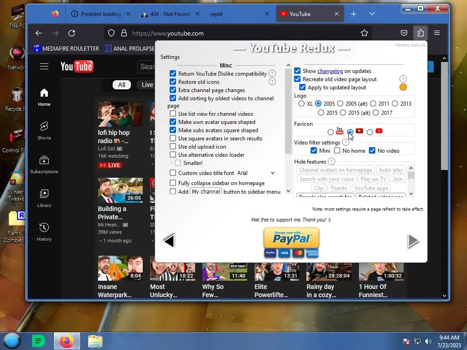Click the Restore old icons help icon
This screenshot has width=467, height=350.
[272, 82]
